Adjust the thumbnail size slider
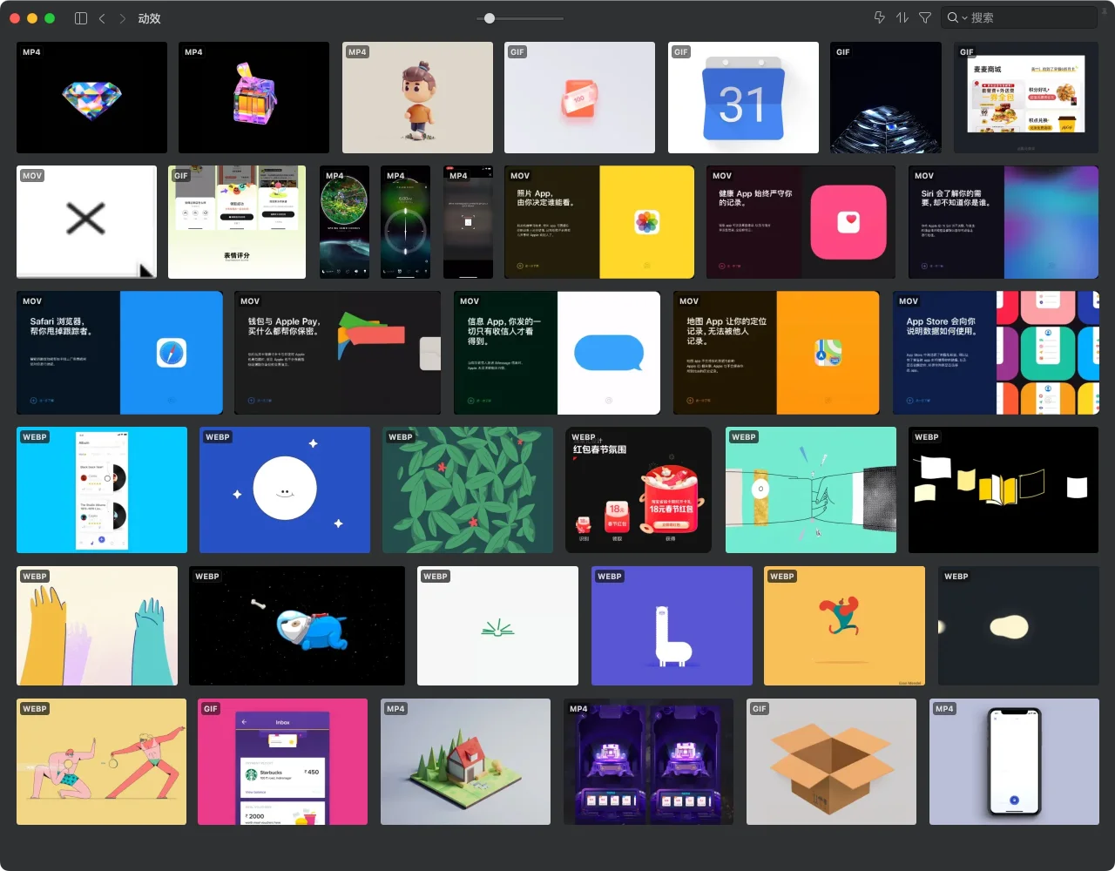This screenshot has height=871, width=1115. click(x=490, y=18)
